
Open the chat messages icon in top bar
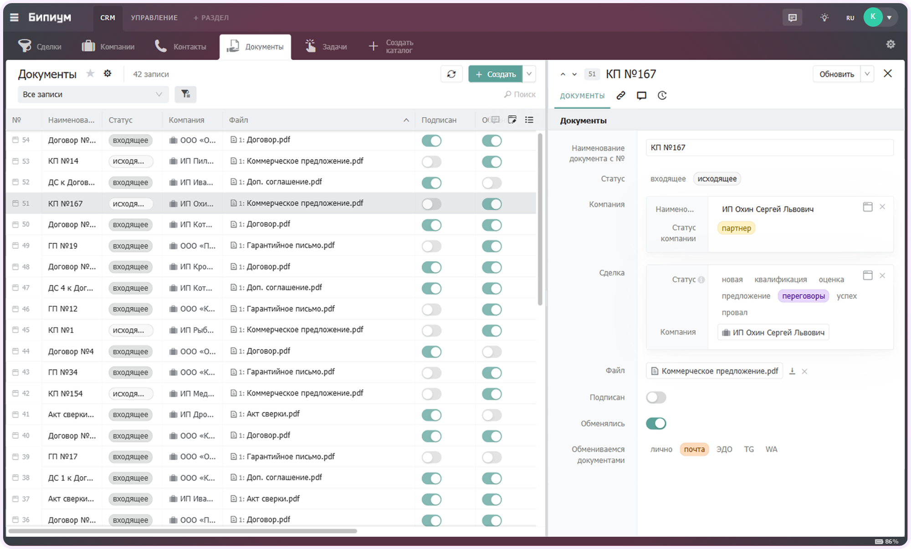(793, 17)
